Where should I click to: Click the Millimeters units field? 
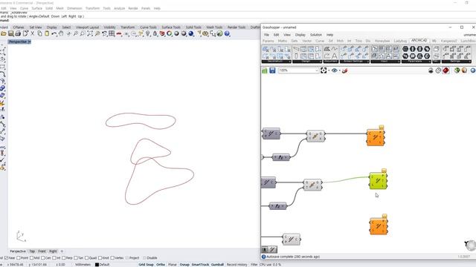tap(83, 265)
